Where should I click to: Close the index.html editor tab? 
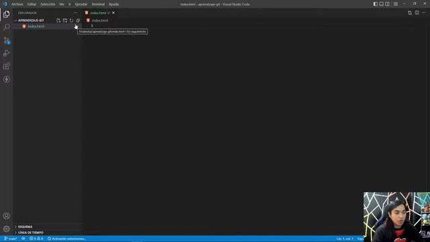pyautogui.click(x=114, y=13)
